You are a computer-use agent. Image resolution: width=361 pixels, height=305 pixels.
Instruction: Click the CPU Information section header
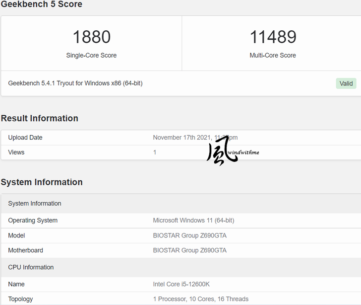pyautogui.click(x=31, y=267)
